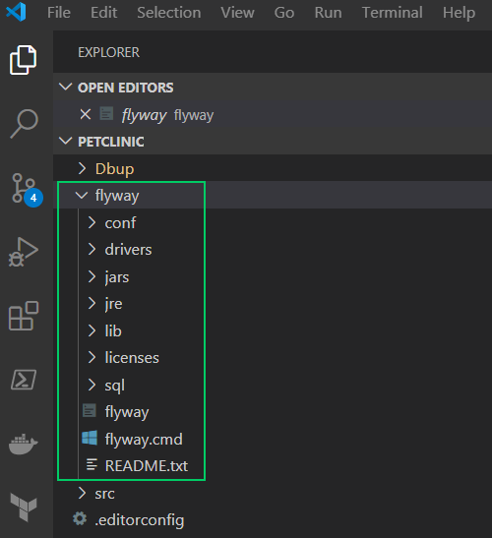This screenshot has width=492, height=538.
Task: Expand the conf folder
Action: click(92, 222)
